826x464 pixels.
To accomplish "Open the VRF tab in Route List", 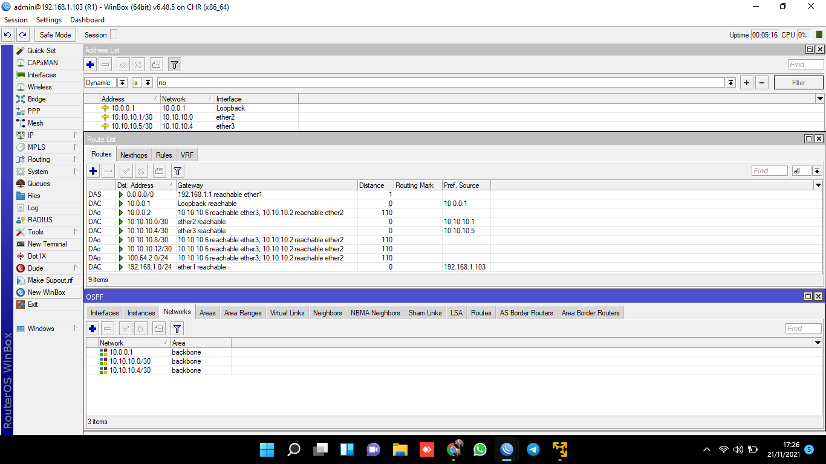I will [187, 155].
